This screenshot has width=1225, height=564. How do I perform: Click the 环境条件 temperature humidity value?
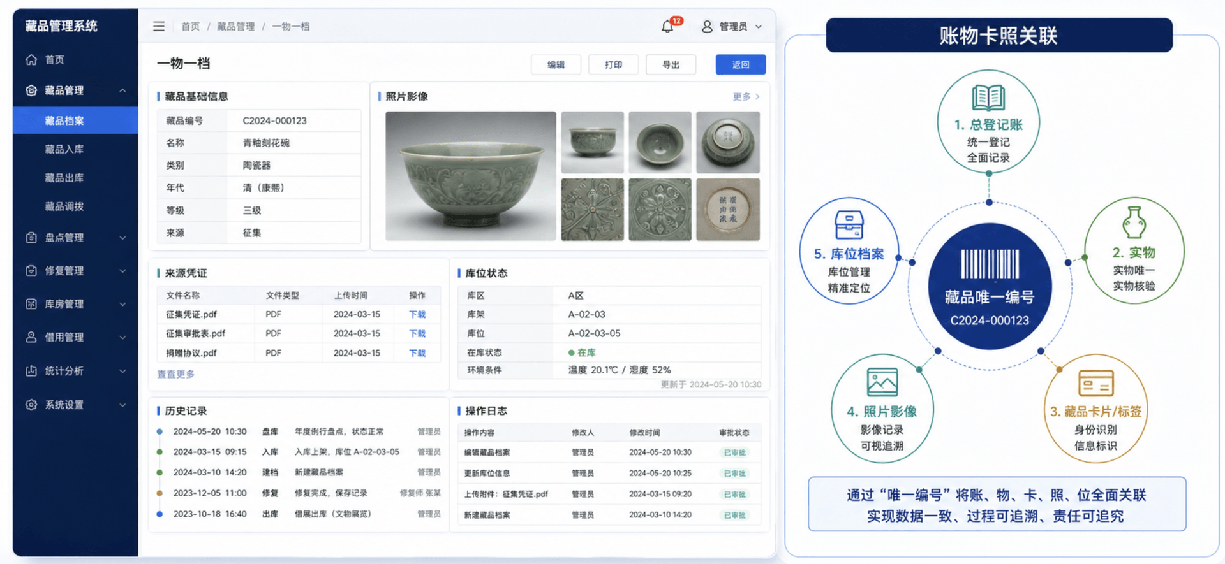point(620,370)
